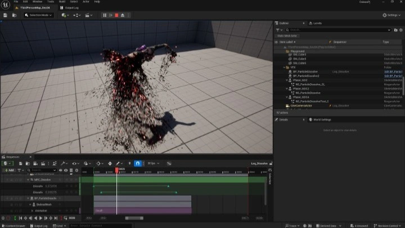Toggle the blue snapping magnet in Sequencer

click(x=137, y=163)
